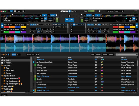Open the Prepare panel tab
Image resolution: width=139 pixels, height=106 pixels.
[x=105, y=55]
